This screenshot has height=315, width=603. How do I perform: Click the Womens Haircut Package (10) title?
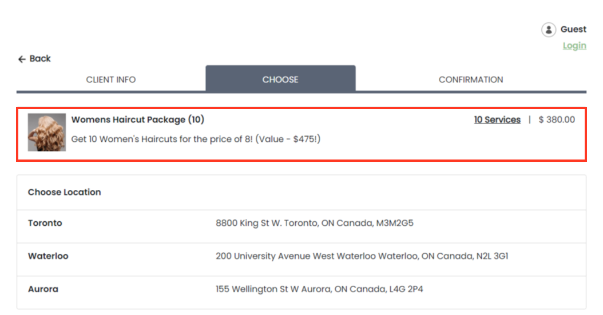137,119
